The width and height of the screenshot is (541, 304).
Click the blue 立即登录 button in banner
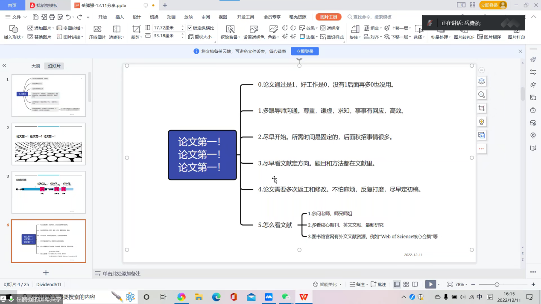[304, 52]
